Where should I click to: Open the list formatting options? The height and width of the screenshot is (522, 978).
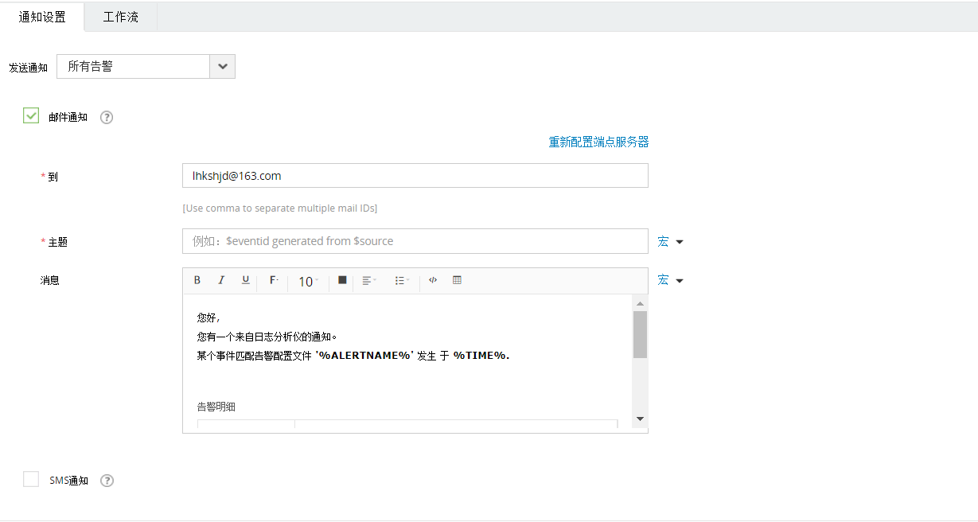[402, 280]
